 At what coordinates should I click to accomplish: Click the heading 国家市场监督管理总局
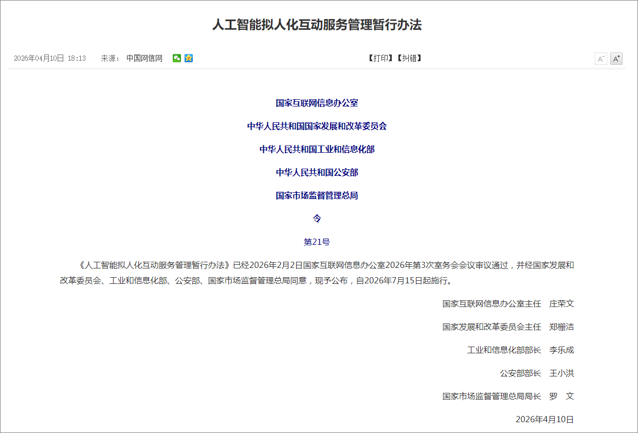click(x=317, y=195)
